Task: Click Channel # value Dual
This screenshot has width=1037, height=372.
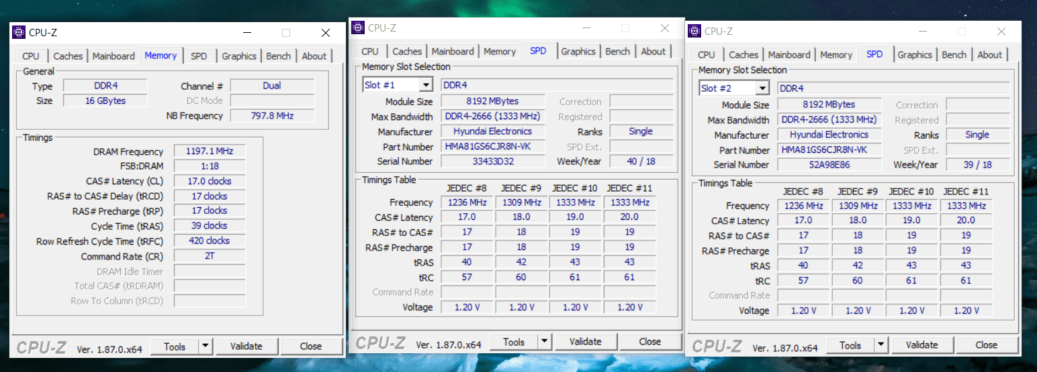Action: (272, 86)
